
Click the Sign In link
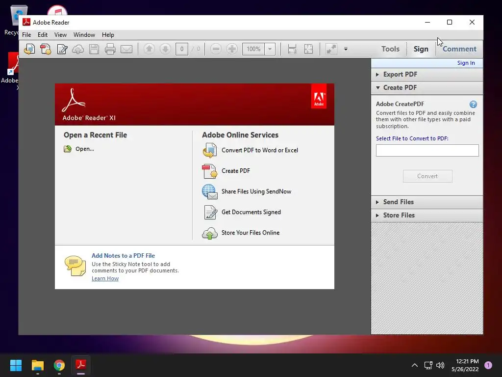pyautogui.click(x=466, y=63)
